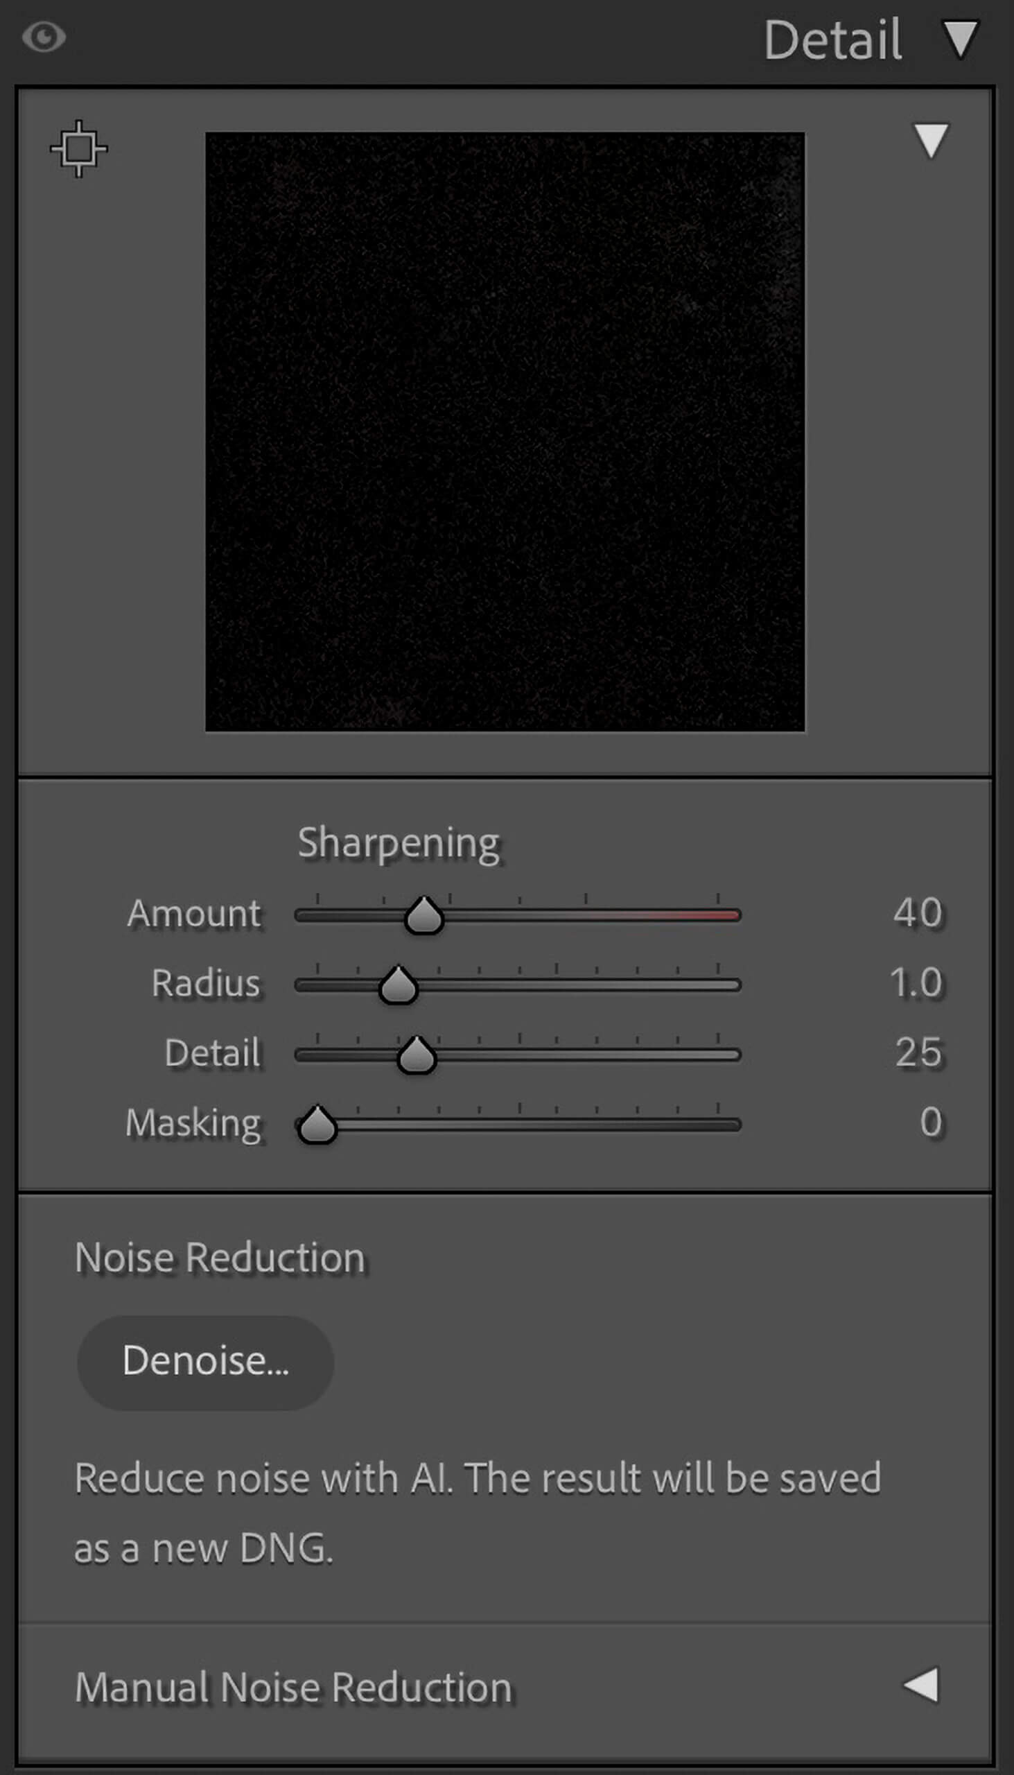Click the Detail panel title text
This screenshot has width=1014, height=1775.
point(832,40)
